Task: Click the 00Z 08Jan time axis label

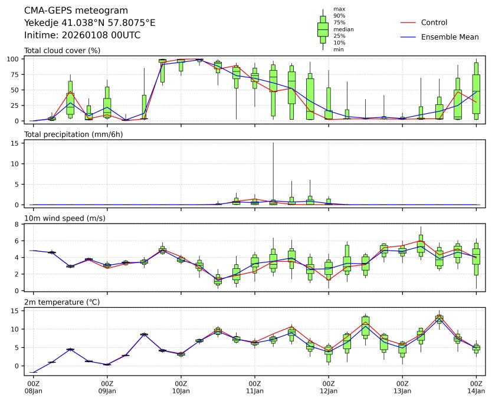Action: pyautogui.click(x=33, y=387)
